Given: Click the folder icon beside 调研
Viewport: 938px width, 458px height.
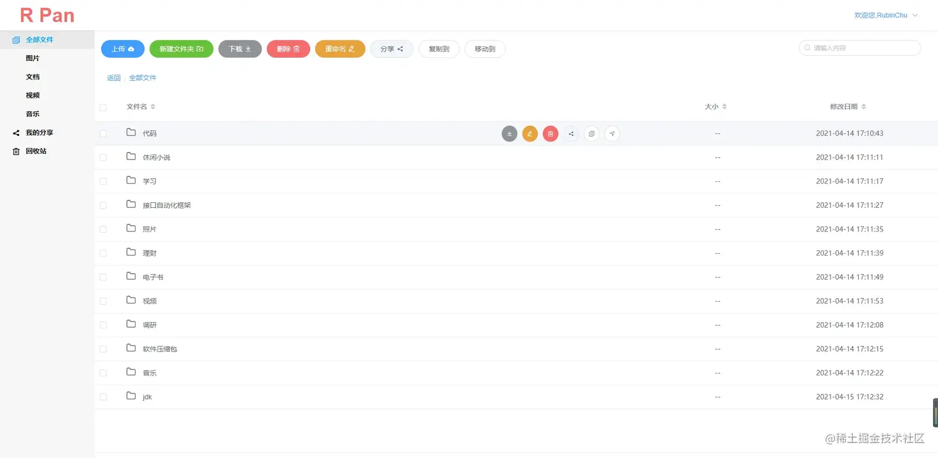Looking at the screenshot, I should 131,324.
